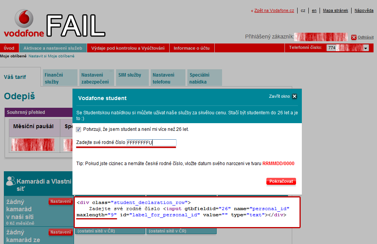
Task: Open the Nastavení telefonu tab
Action: point(168,78)
